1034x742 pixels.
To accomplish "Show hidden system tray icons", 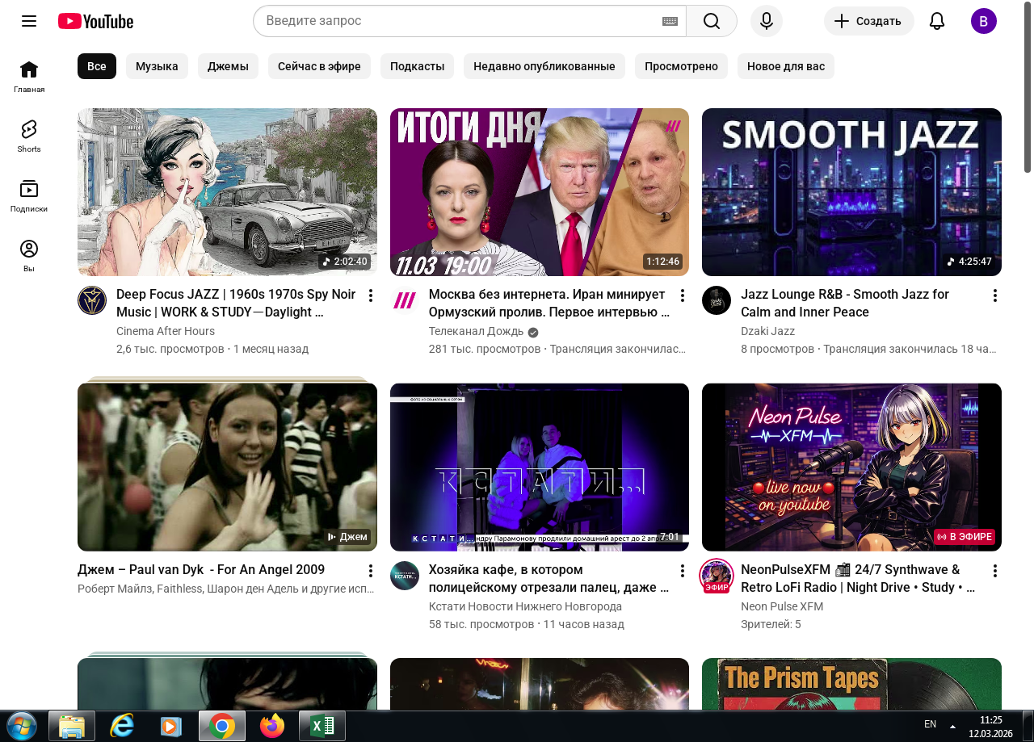I will point(952,725).
